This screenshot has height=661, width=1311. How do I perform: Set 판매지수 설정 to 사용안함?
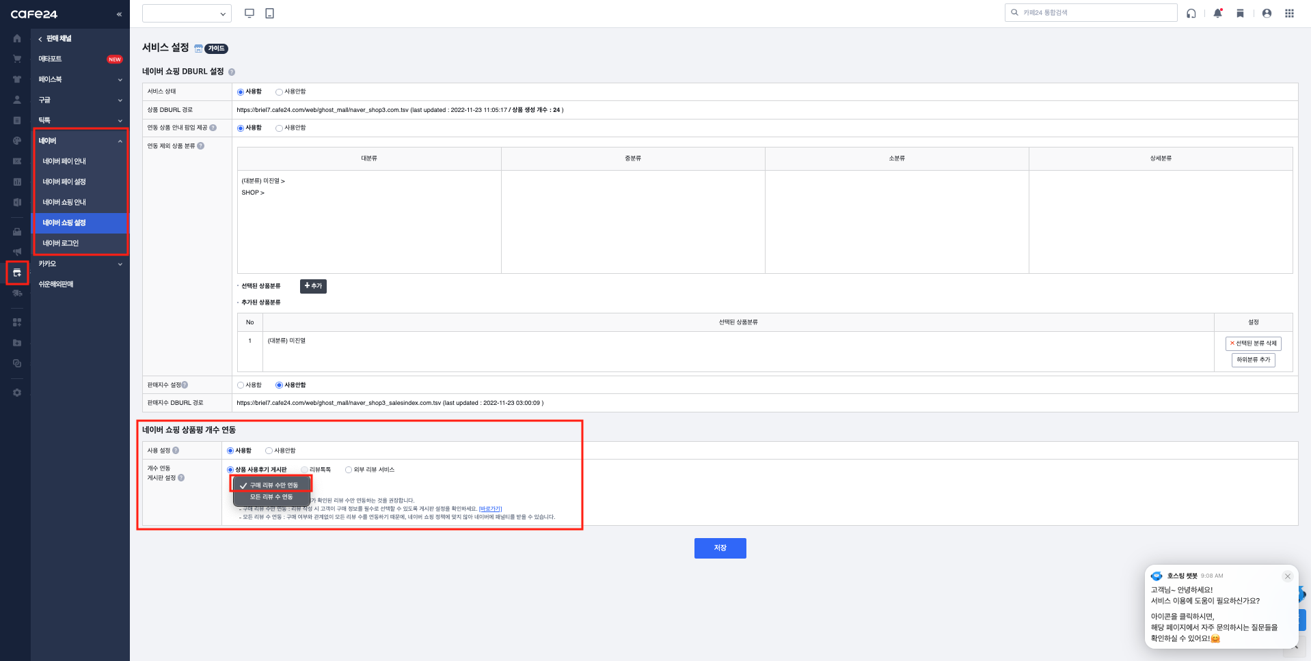(x=279, y=385)
